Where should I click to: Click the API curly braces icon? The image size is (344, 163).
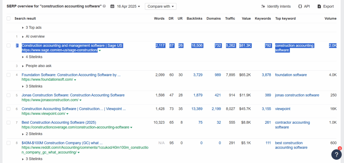(300, 6)
